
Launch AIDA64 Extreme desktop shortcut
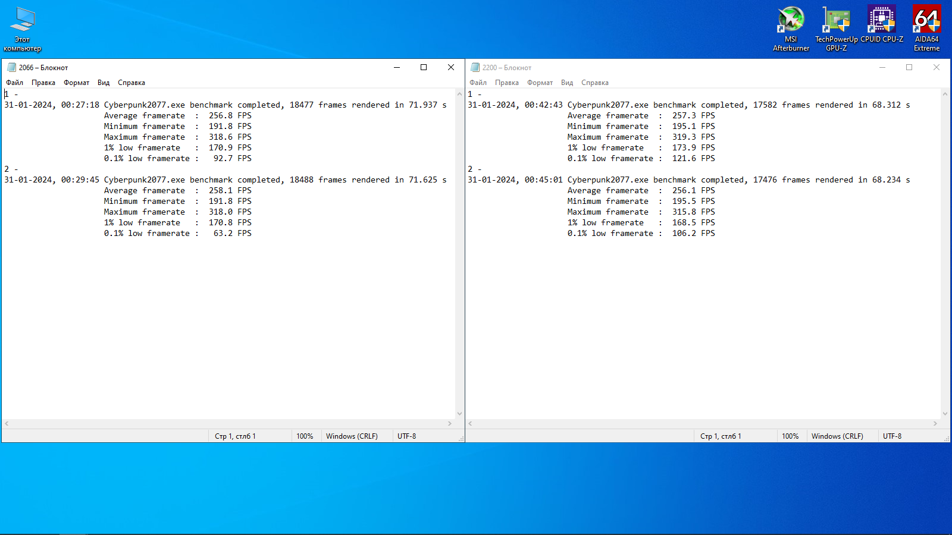pos(926,29)
